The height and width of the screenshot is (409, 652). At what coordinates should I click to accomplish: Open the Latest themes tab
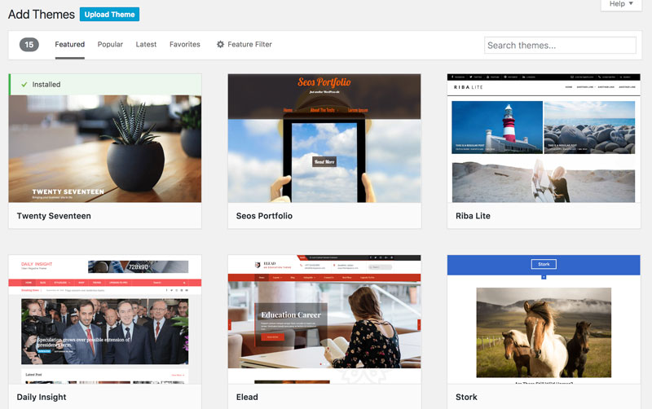[x=146, y=45]
